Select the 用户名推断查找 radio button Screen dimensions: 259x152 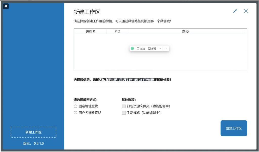(75, 113)
